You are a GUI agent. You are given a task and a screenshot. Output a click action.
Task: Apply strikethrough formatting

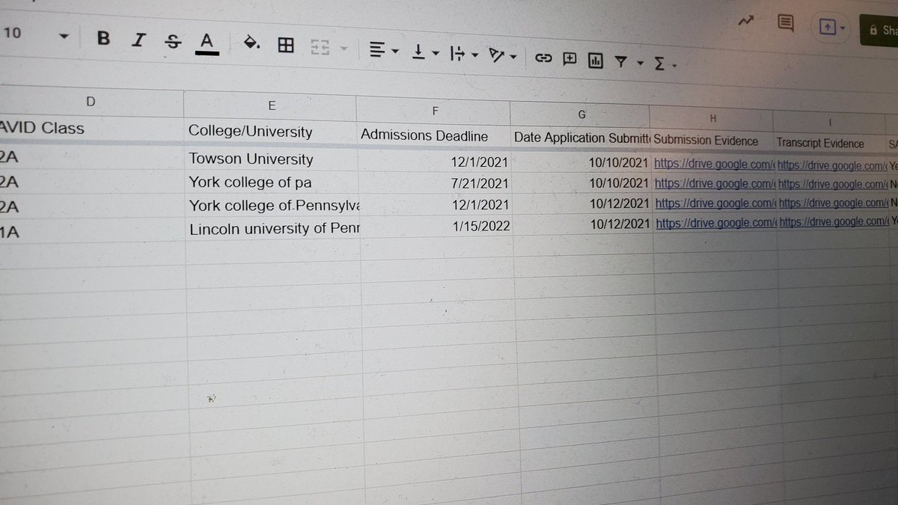[173, 43]
